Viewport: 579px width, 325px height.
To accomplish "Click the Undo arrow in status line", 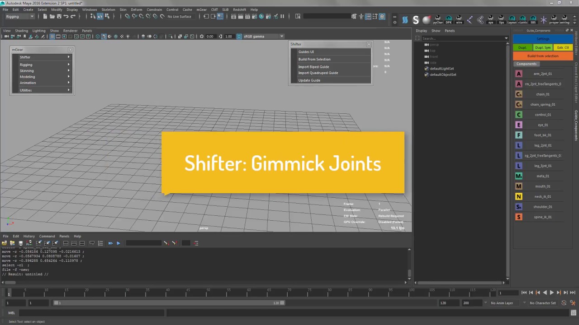I will click(x=66, y=16).
